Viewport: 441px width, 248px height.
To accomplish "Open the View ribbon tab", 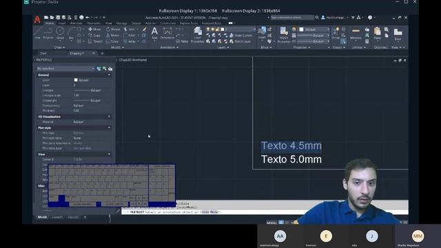I will (109, 23).
